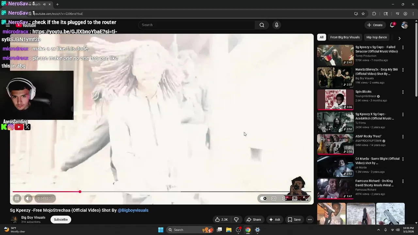Open weather widget 56°F Mostly clear
Viewport: 418px width, 235px height.
coord(15,230)
